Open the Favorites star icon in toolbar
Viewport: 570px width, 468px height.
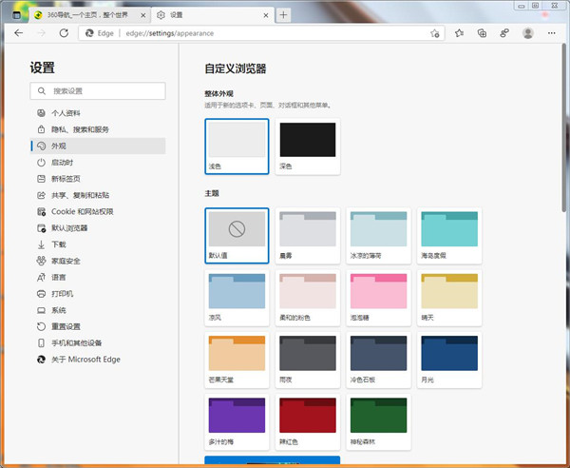point(459,32)
